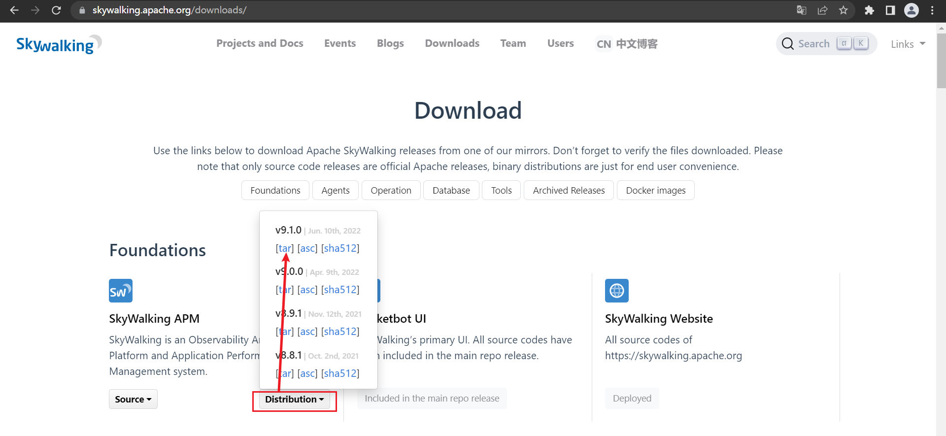This screenshot has height=436, width=946.
Task: Click the share page icon in address bar
Action: click(x=822, y=10)
